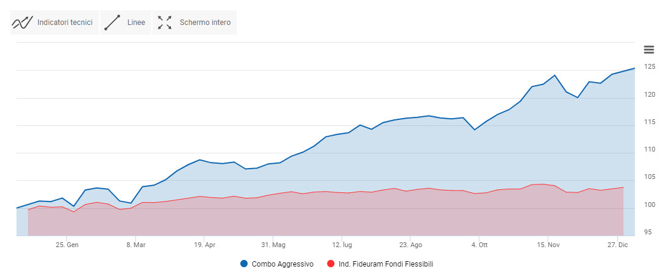Toggle Combo Aggressivo series via legend text
This screenshot has height=280, width=663.
282,264
